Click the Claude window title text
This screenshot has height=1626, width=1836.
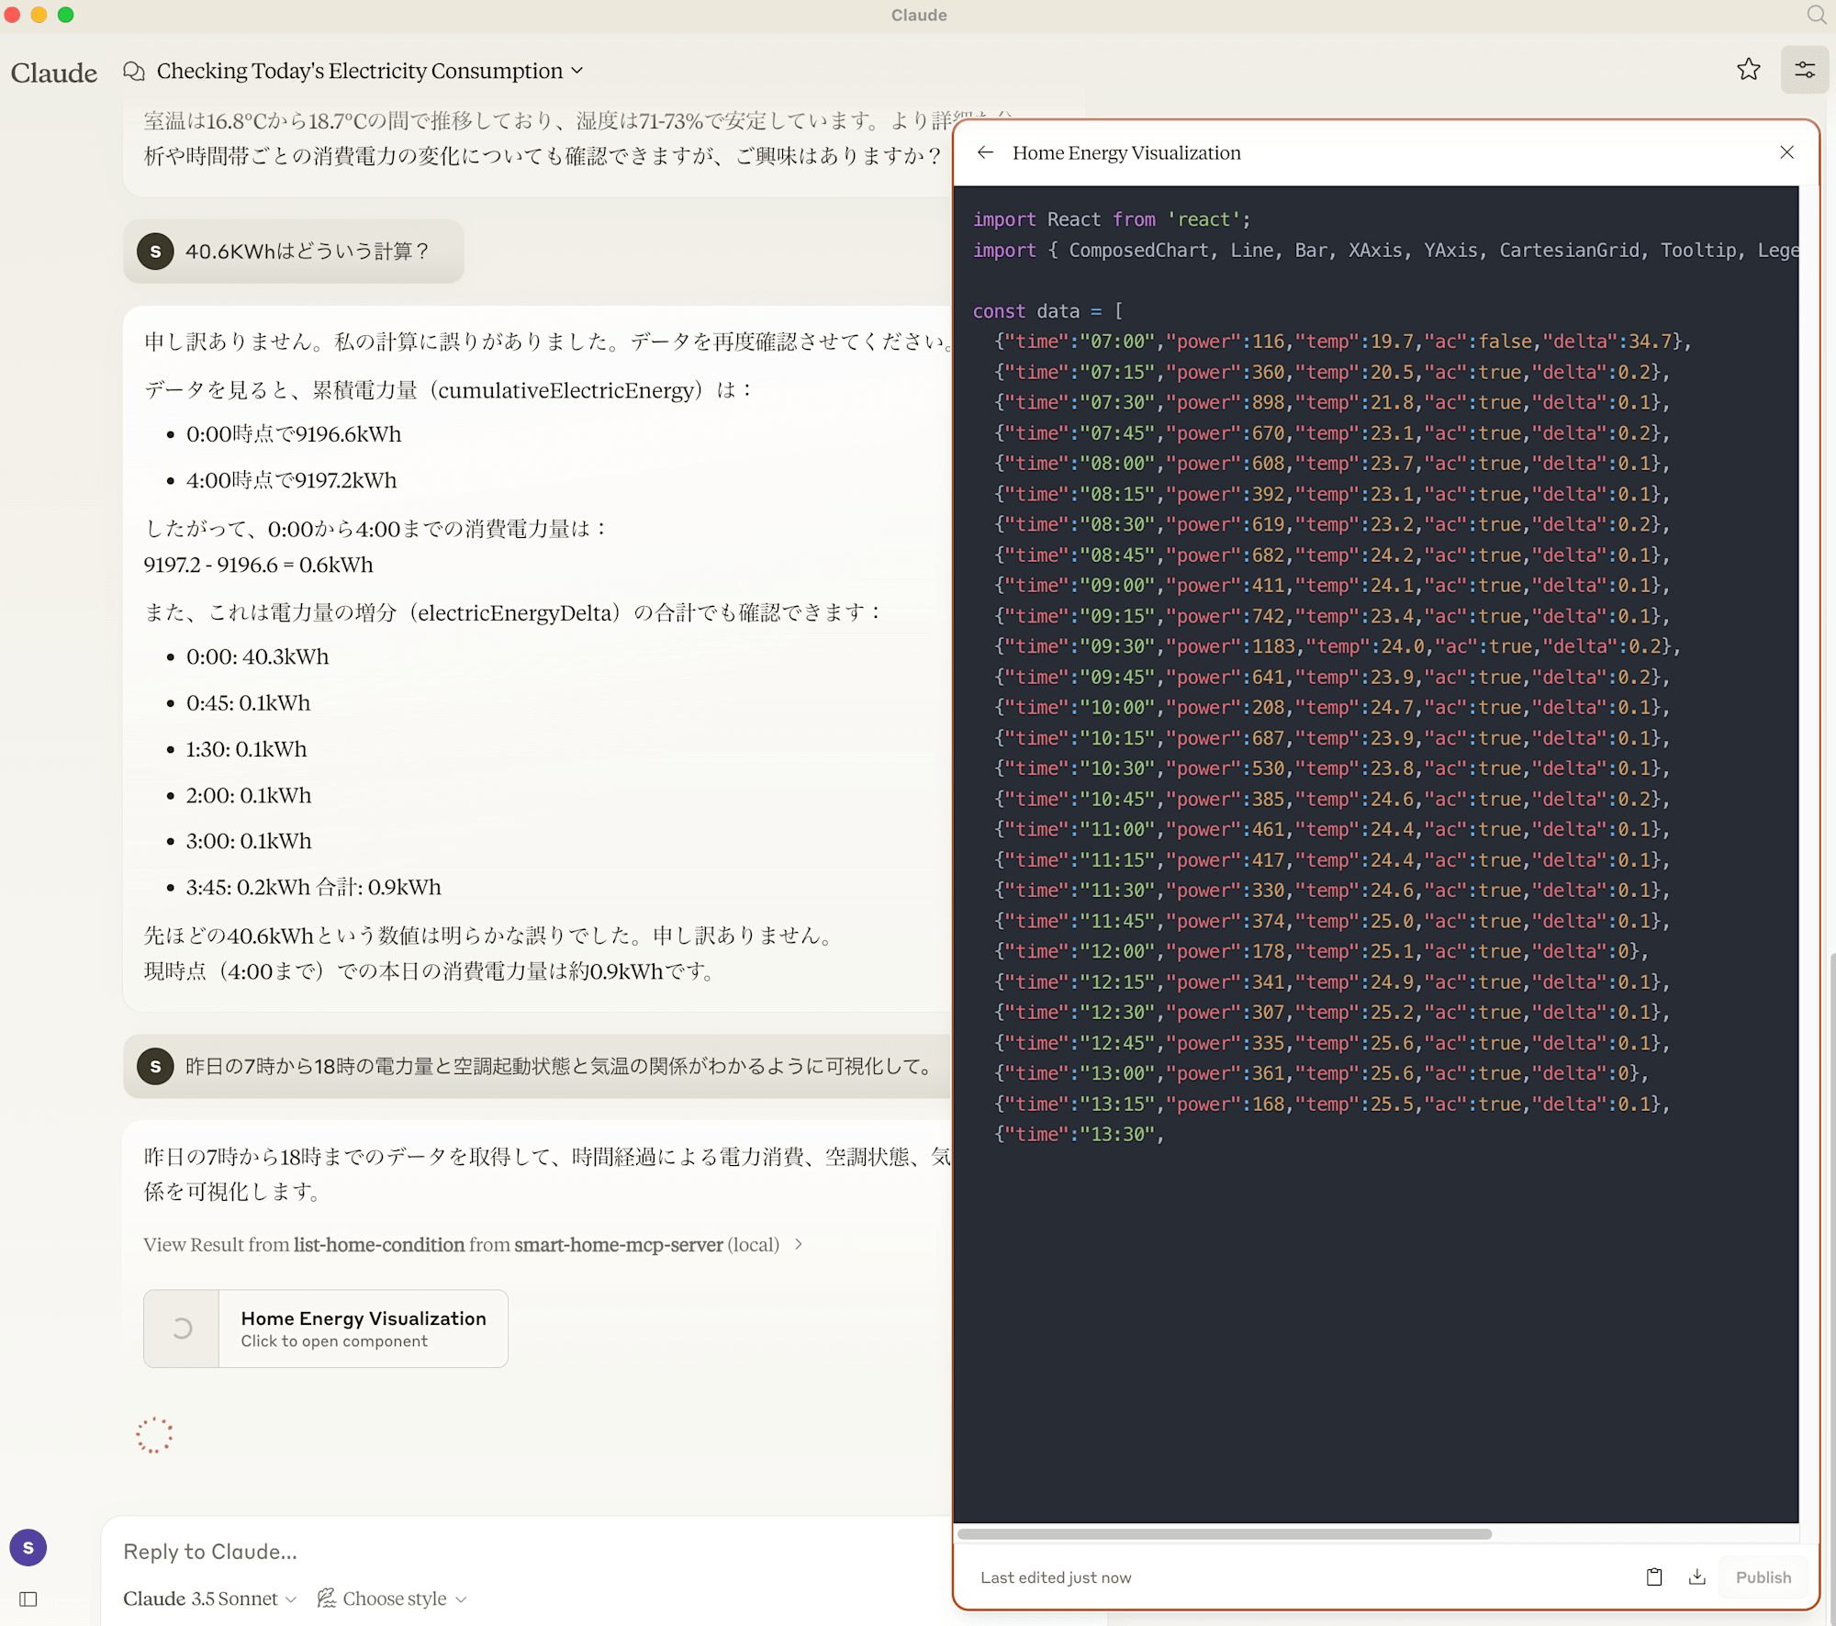click(x=918, y=15)
